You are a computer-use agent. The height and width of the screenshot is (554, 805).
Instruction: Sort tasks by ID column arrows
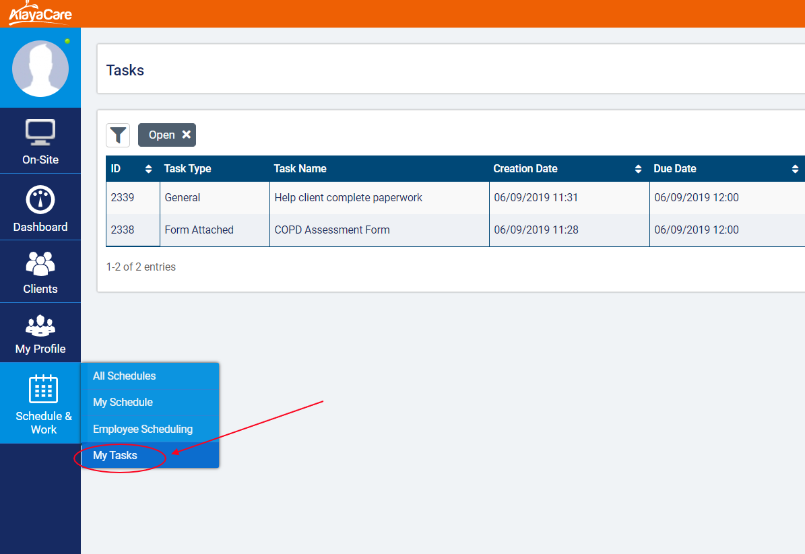(149, 169)
